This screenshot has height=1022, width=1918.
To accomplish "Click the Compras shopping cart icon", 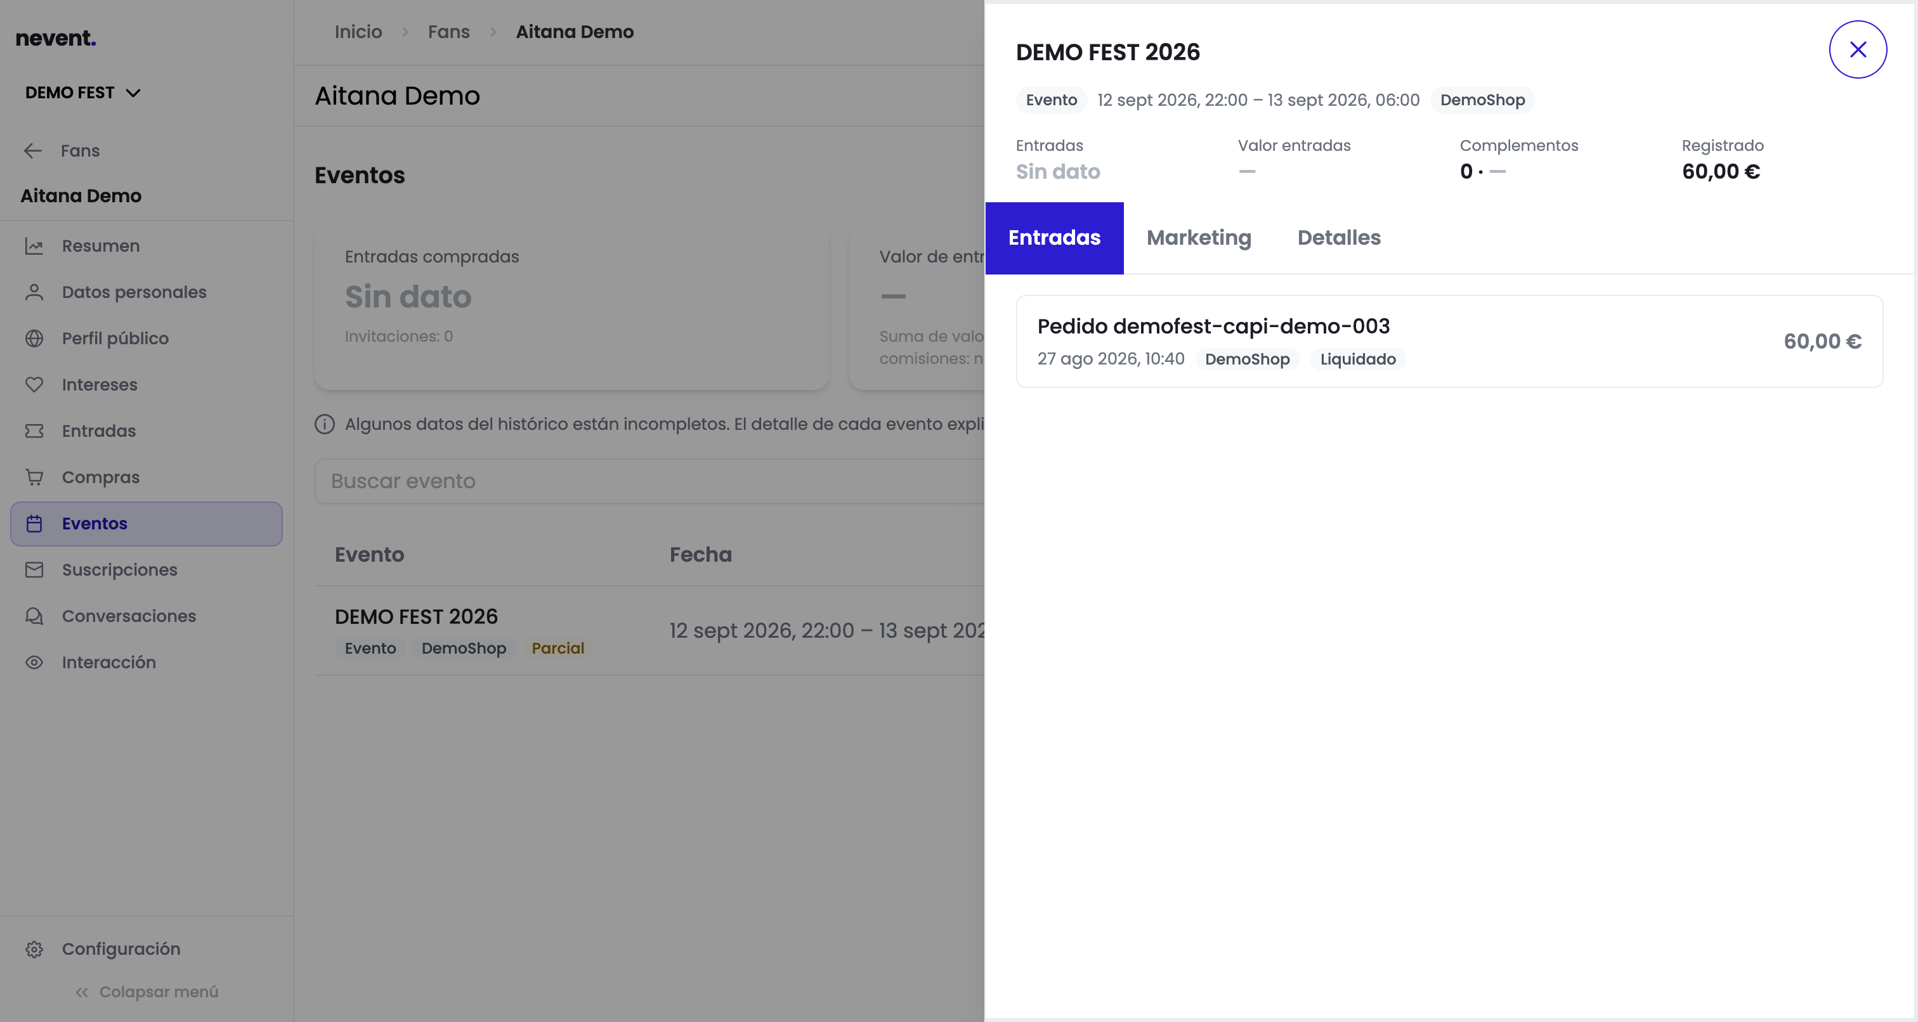I will coord(34,477).
